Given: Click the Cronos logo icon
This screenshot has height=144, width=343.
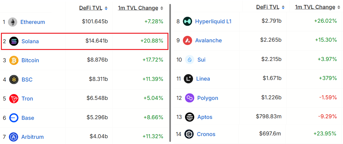Looking at the screenshot, I should coord(189,134).
